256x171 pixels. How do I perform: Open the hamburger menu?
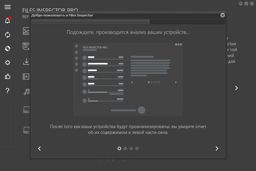8,7
